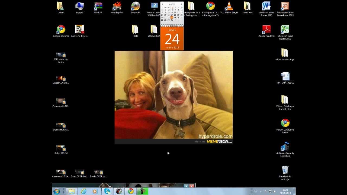Screen dimensions: 347x195
Task: Open Google Chrome desktop shortcut
Action: pos(61,31)
